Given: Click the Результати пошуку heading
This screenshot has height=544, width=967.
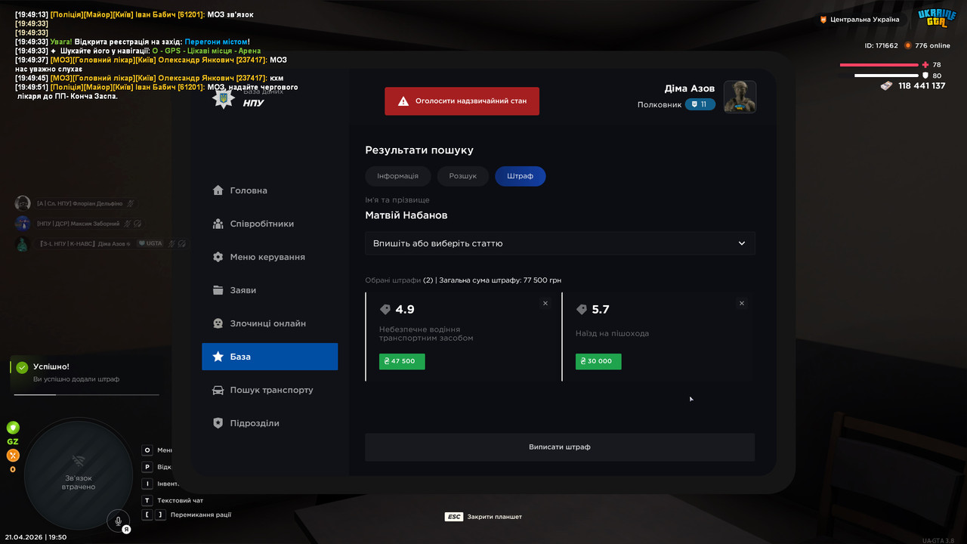Looking at the screenshot, I should [x=419, y=150].
